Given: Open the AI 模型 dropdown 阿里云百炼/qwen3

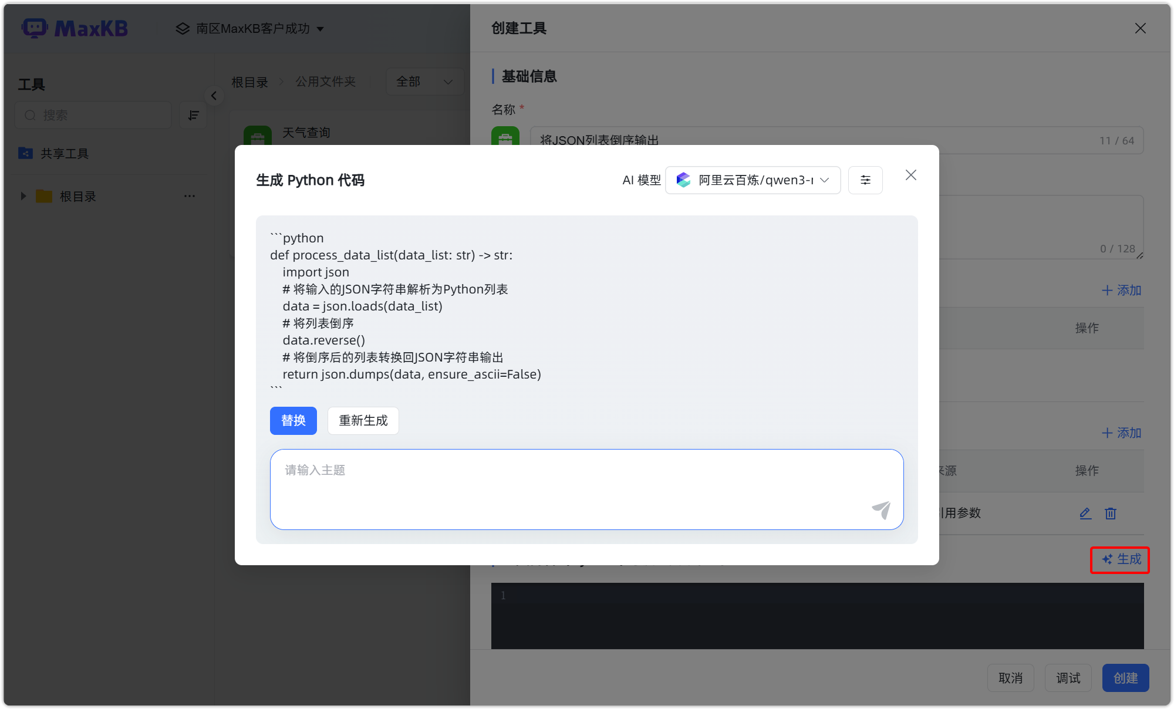Looking at the screenshot, I should 753,180.
